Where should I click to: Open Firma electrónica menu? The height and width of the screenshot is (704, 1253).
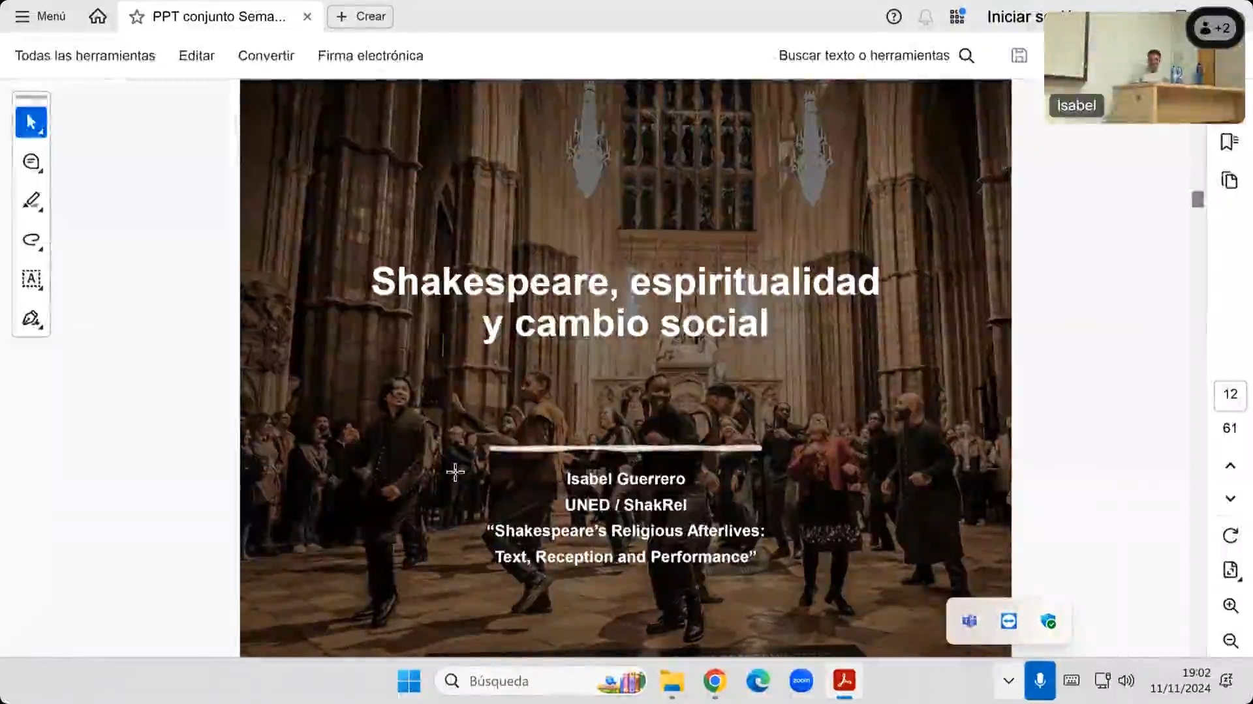(x=370, y=55)
